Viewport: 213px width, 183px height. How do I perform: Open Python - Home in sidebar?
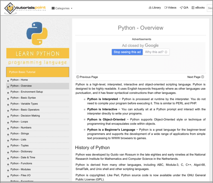pyautogui.click(x=19, y=80)
